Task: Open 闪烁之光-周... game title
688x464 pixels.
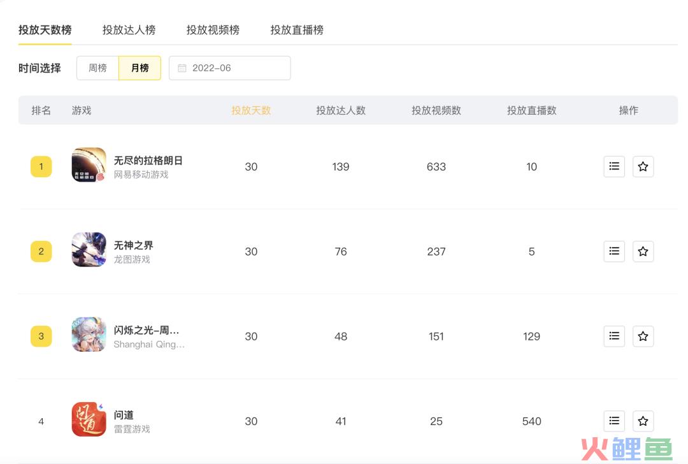Action: click(x=147, y=330)
